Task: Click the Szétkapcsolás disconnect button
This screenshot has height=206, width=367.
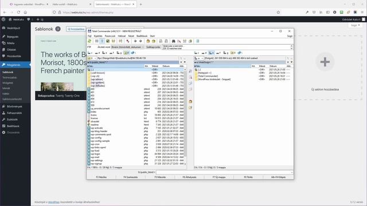Action: pyautogui.click(x=153, y=47)
